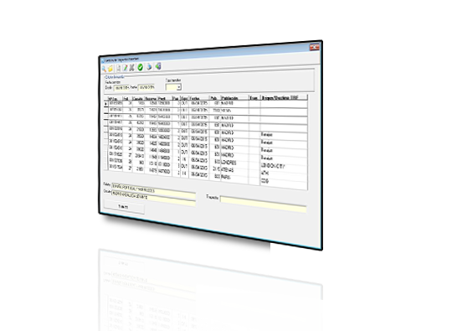Select first grid row with arrow marker
This screenshot has height=331, width=452.
[x=206, y=103]
